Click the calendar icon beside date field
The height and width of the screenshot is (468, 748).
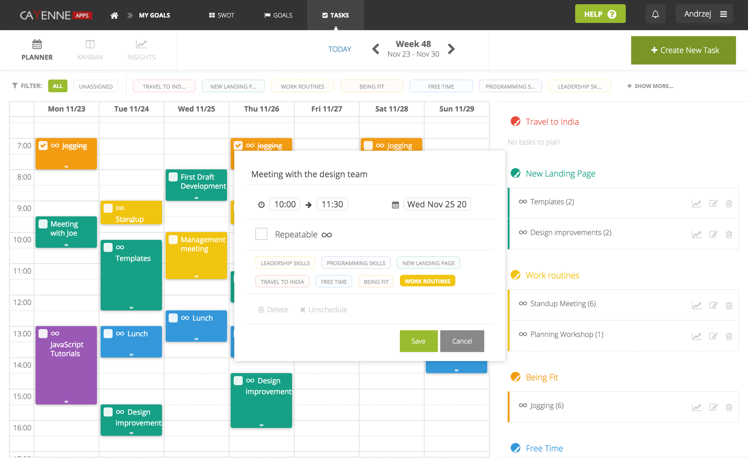[x=395, y=205]
